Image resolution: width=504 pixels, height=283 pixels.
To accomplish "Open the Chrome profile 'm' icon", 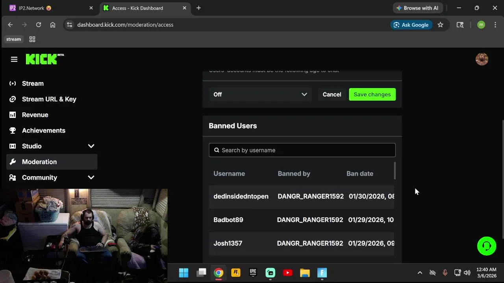I will click(x=481, y=25).
